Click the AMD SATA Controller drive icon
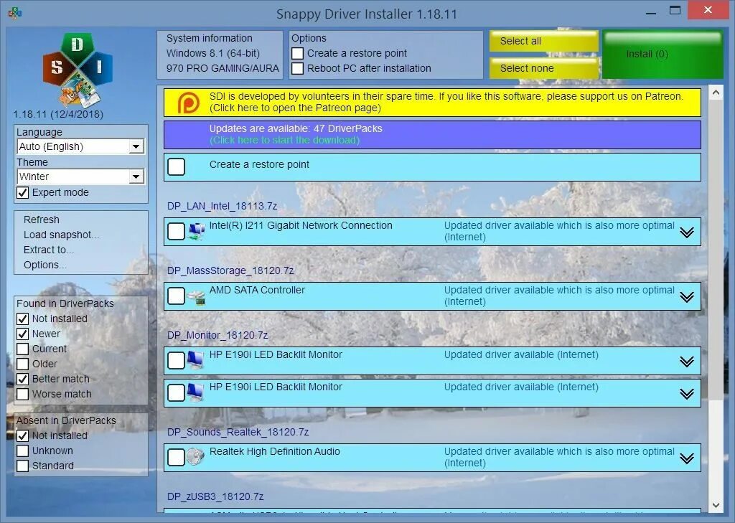 tap(197, 296)
